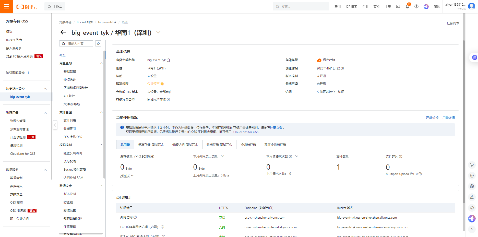Open the AI assistant icon in top bar
The height and width of the screenshot is (237, 478).
click(426, 6)
